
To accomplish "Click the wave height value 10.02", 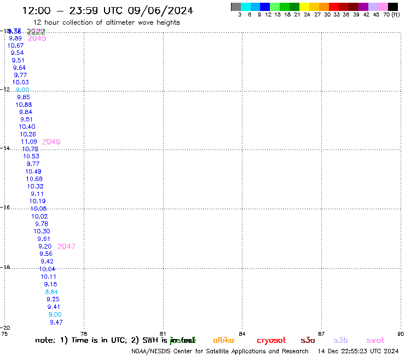I will click(x=39, y=216).
